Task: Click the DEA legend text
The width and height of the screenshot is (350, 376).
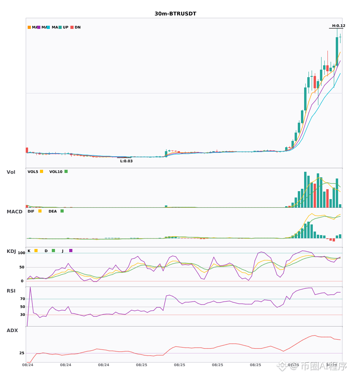Action: pos(53,211)
